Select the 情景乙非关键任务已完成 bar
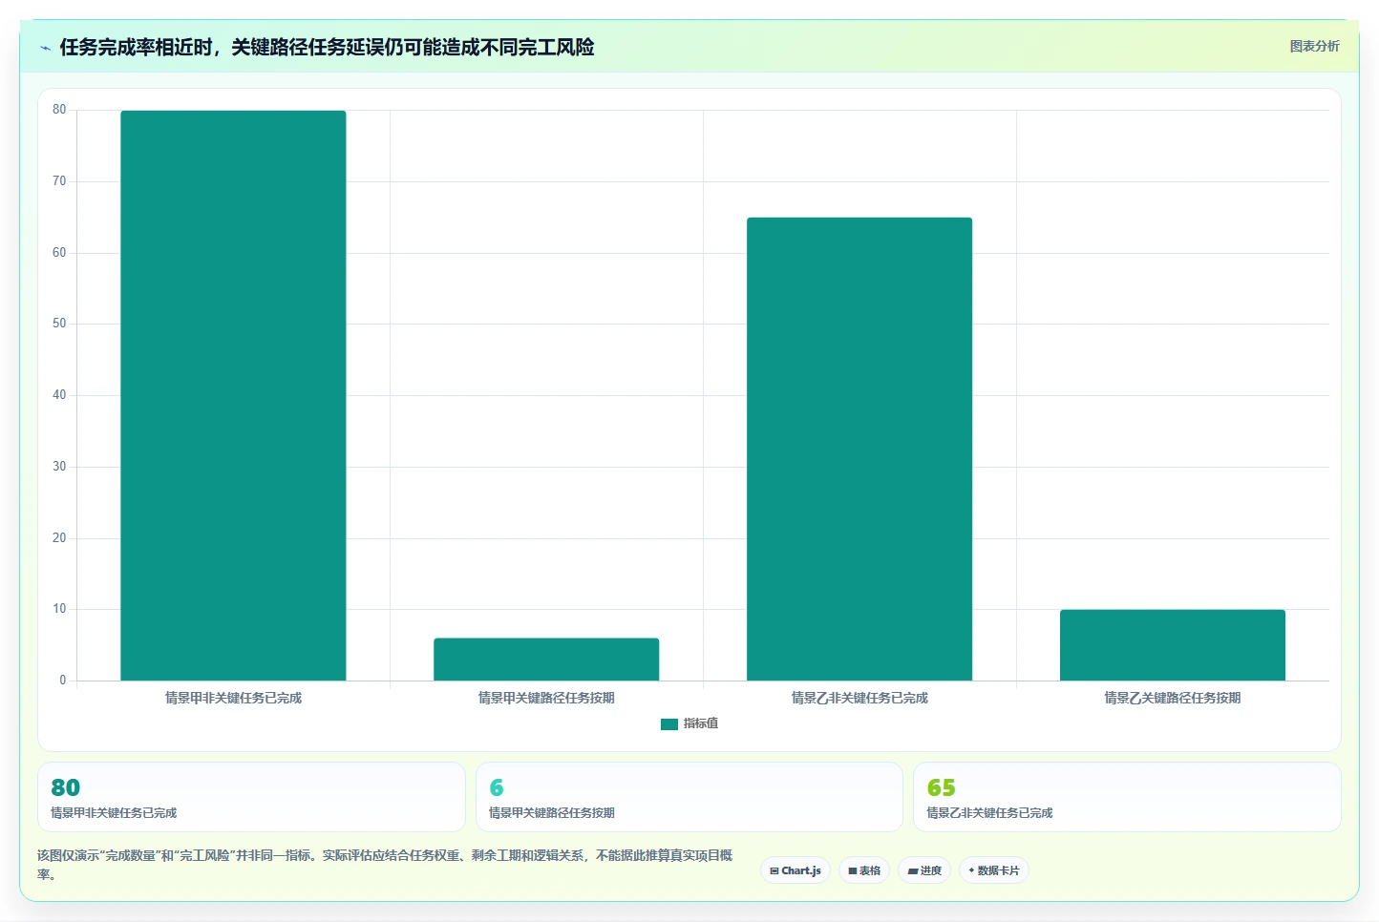 (859, 449)
